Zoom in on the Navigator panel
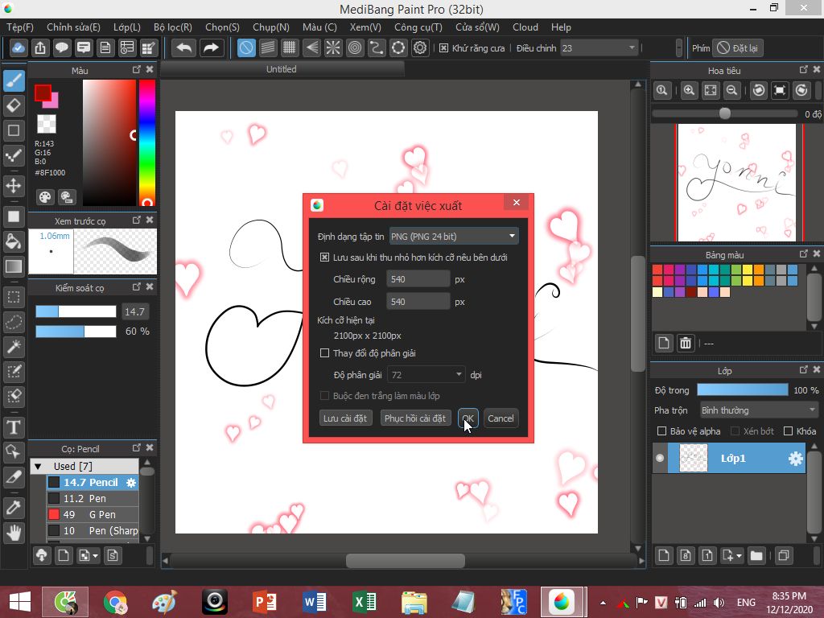This screenshot has height=618, width=824. click(x=689, y=90)
